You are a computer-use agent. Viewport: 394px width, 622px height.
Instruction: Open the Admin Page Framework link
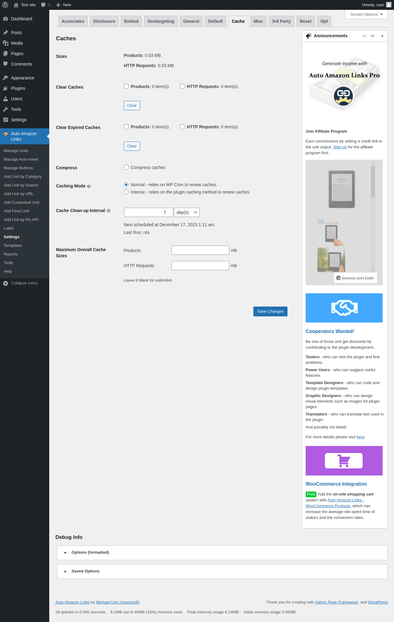coord(336,602)
